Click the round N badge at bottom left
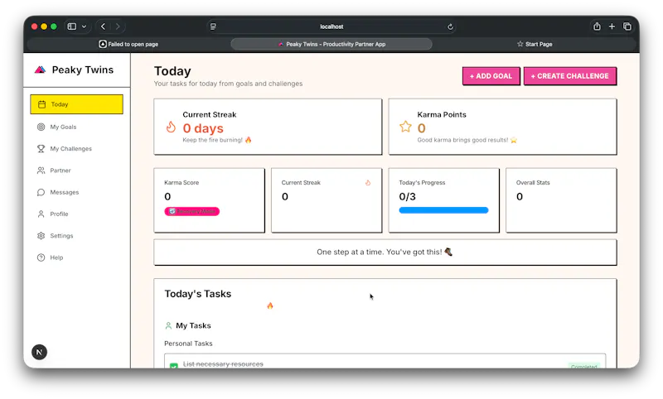Screen dimensions: 663x399 [x=39, y=352]
